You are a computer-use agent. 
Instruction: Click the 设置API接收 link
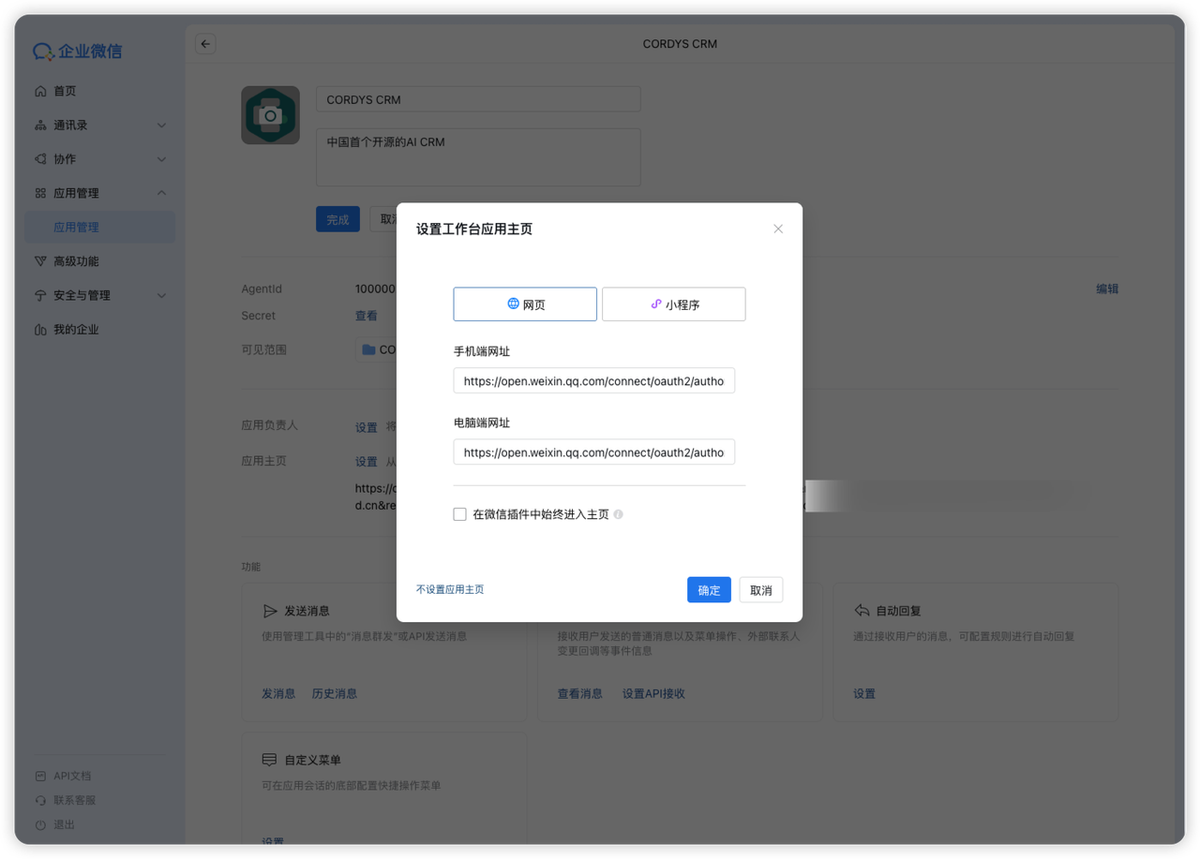653,694
